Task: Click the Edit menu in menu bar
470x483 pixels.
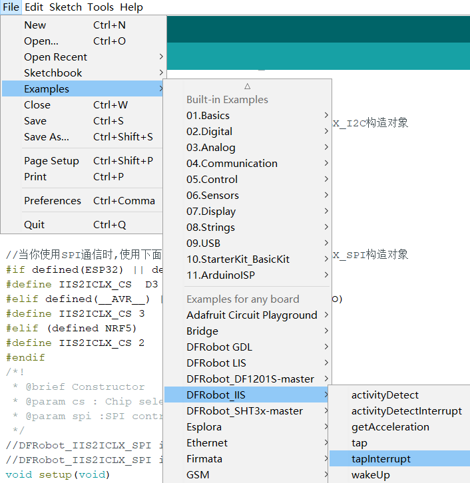Action: (34, 7)
